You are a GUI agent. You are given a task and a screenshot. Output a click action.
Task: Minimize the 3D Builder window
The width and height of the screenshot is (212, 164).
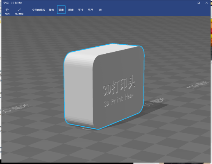click(191, 3)
